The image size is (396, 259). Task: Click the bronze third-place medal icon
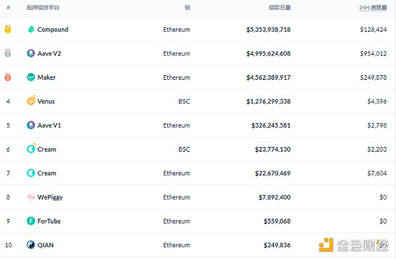pyautogui.click(x=8, y=77)
